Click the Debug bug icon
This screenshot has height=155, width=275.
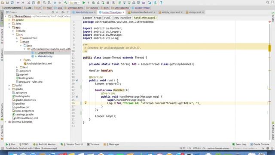(93, 3)
